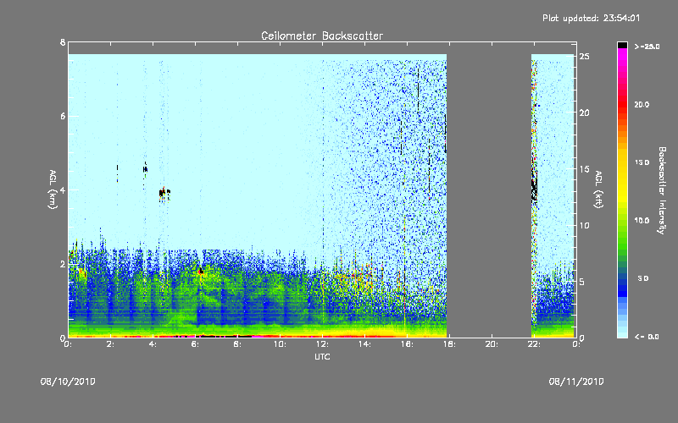Click the 15 kft label on right axis

pos(584,169)
